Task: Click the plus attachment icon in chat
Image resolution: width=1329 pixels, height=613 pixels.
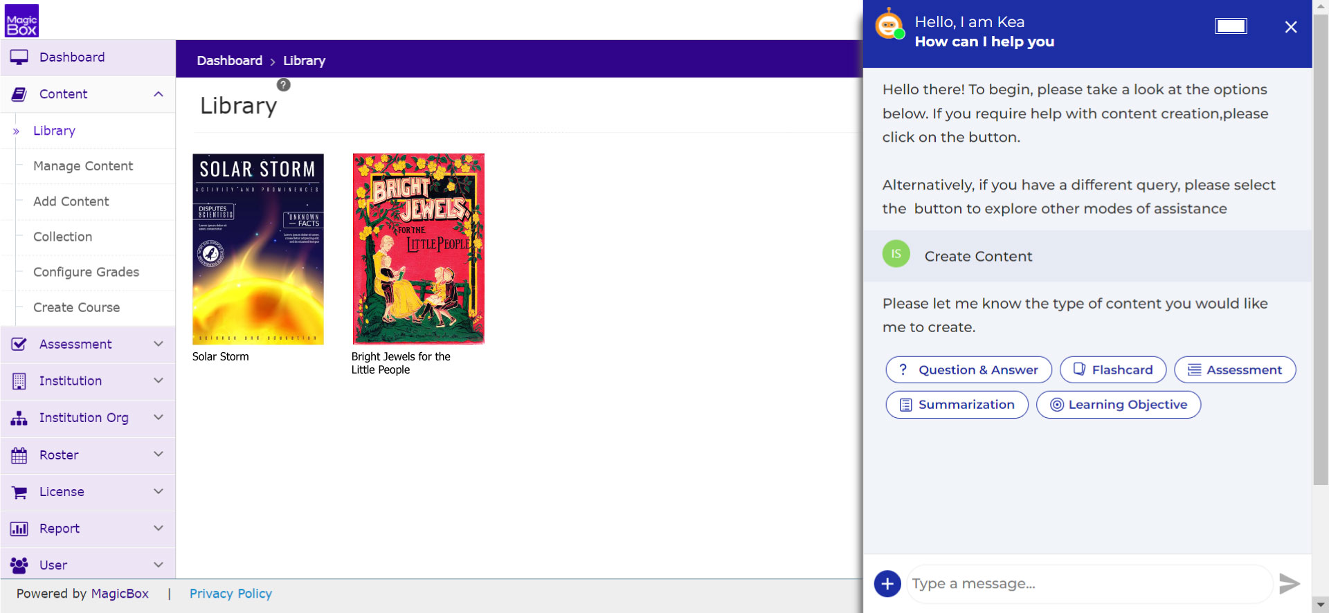Action: coord(887,583)
